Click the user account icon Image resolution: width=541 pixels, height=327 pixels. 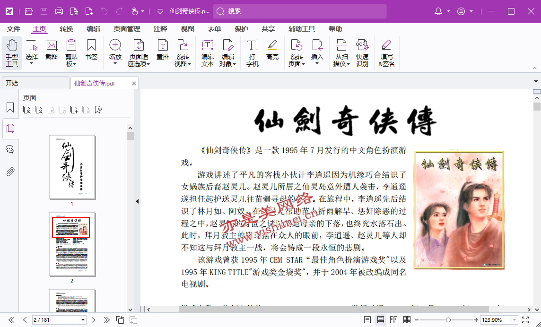click(x=461, y=11)
